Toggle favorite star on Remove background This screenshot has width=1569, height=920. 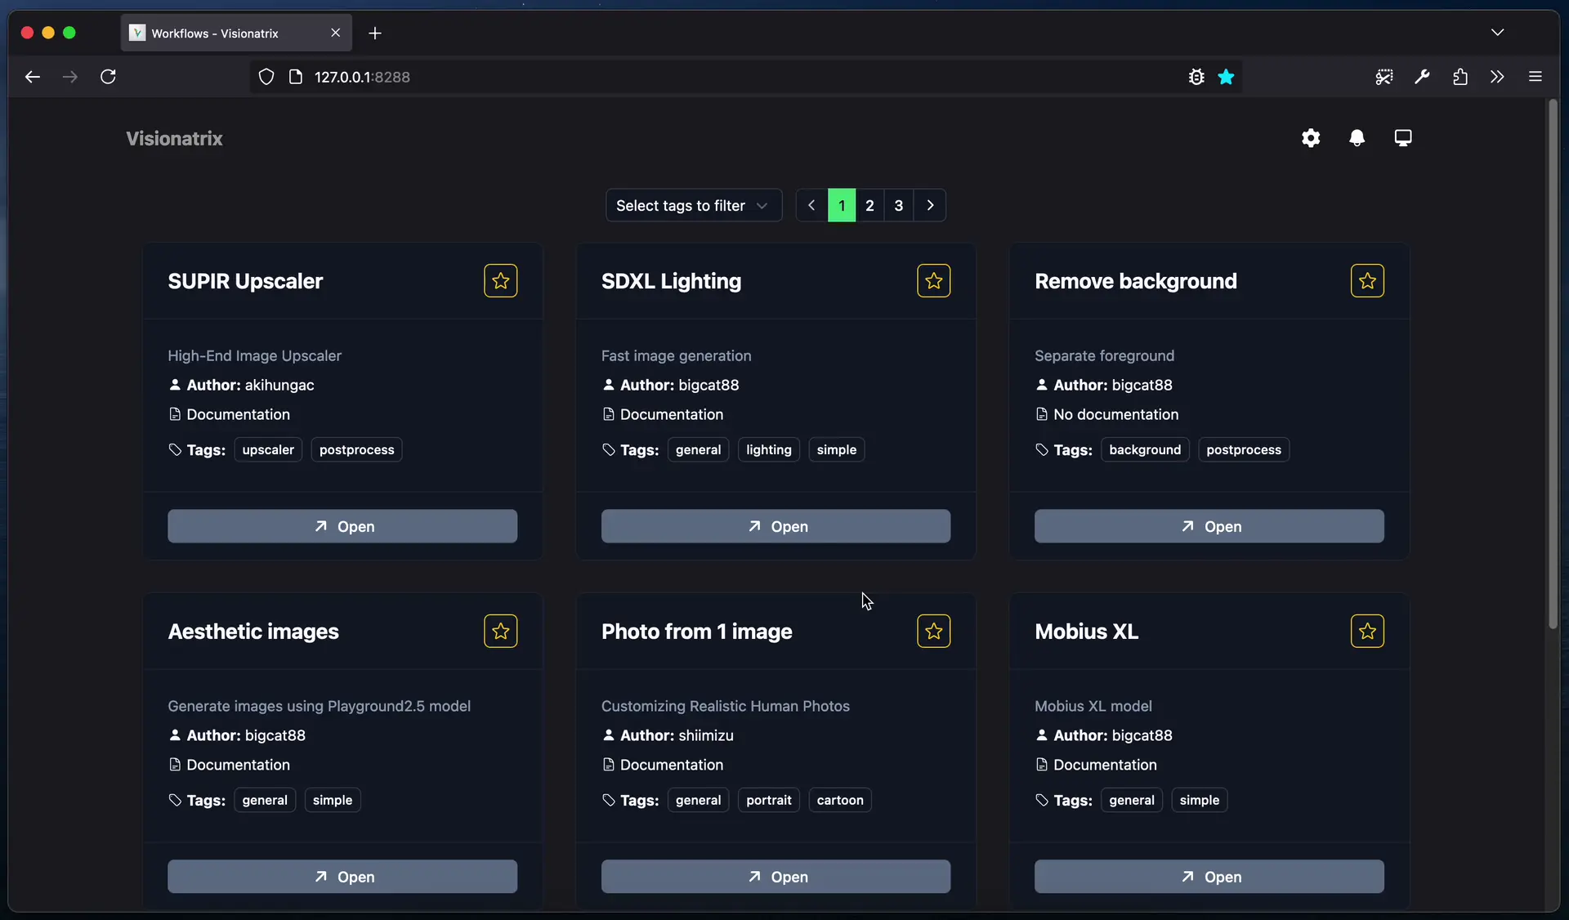[1369, 282]
